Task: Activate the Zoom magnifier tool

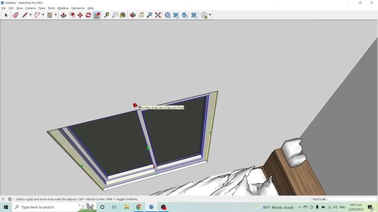Action: [x=149, y=15]
